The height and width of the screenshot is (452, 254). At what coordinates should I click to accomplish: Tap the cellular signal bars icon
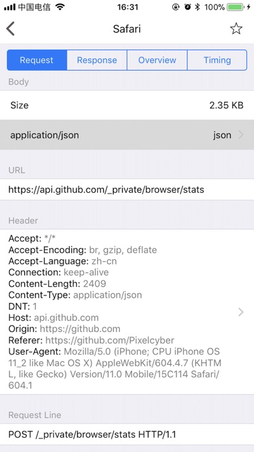click(10, 8)
